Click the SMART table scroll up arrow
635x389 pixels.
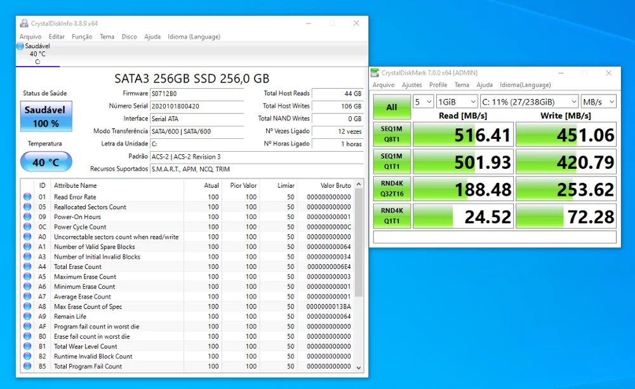tap(358, 185)
